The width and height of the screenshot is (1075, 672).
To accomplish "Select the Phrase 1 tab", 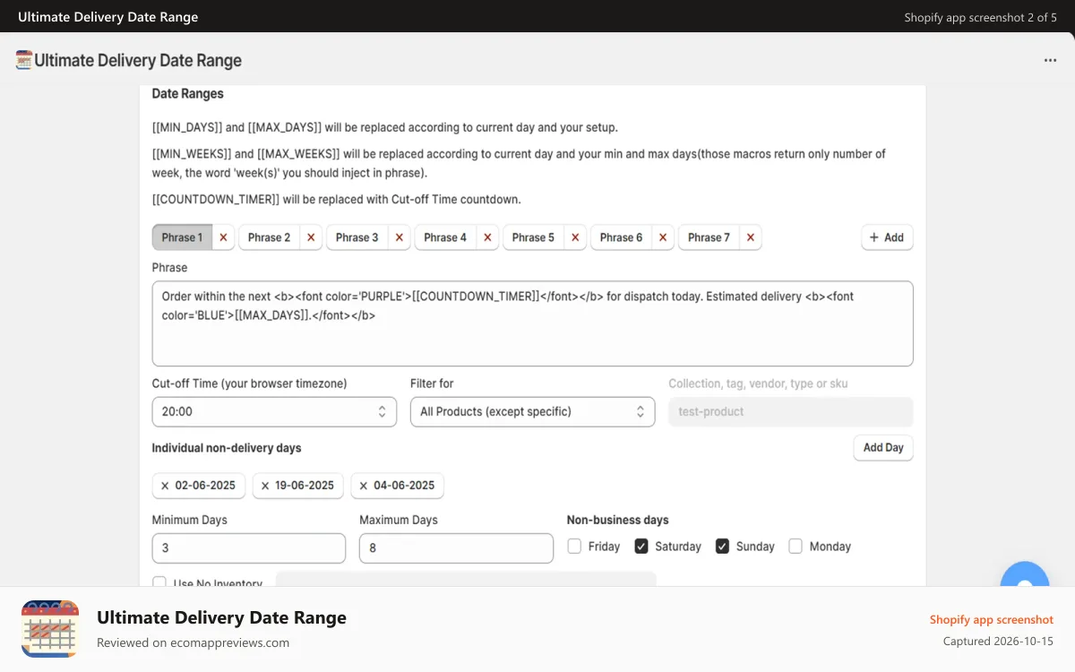I will click(x=183, y=237).
